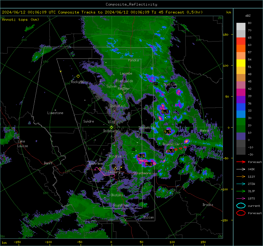Viewport: 263px width, 246px height.
Task: Click the yellow diamond marker at Calgary
Action: 115,168
